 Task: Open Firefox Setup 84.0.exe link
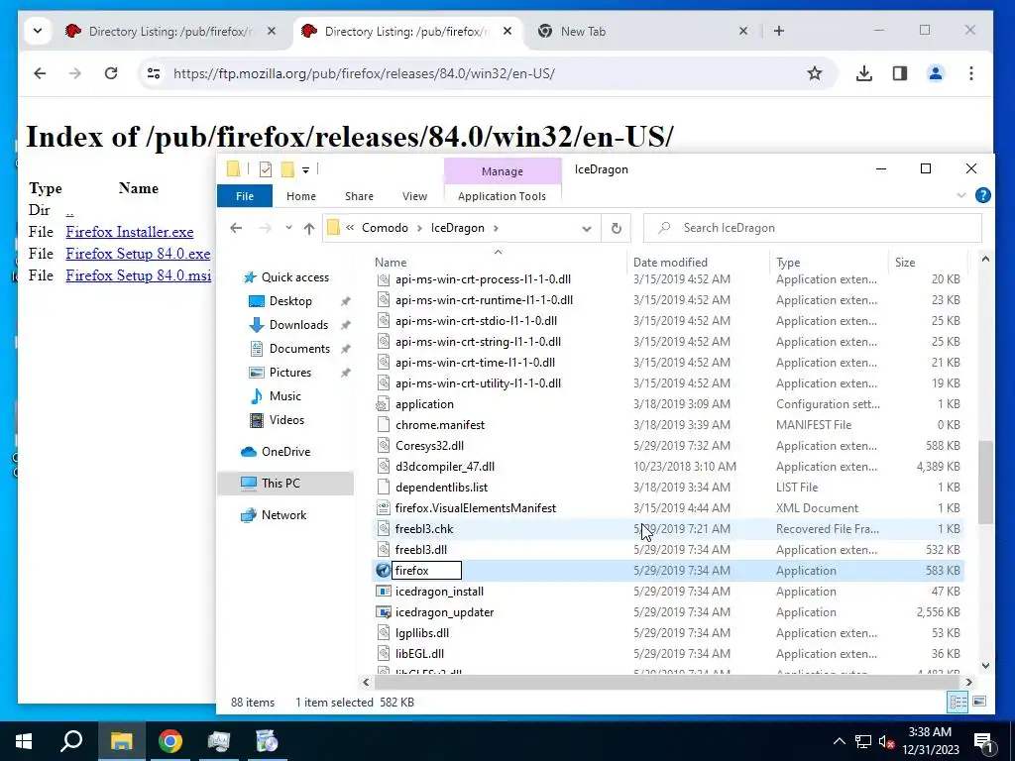[138, 254]
